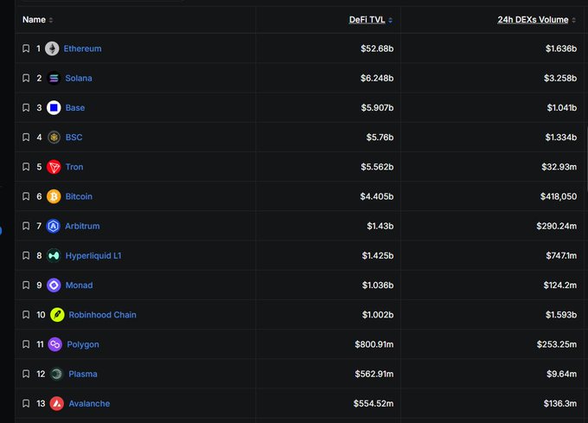The height and width of the screenshot is (423, 588).
Task: Select Tron TVL value $5.562b
Action: (x=377, y=167)
